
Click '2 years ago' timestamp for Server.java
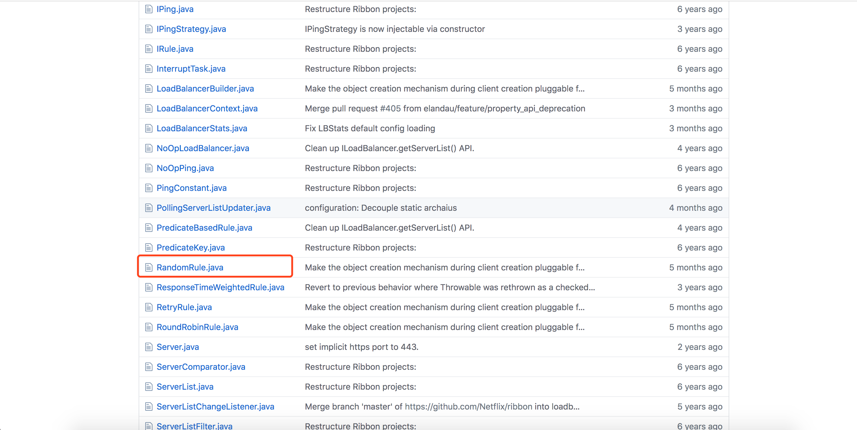tap(700, 347)
